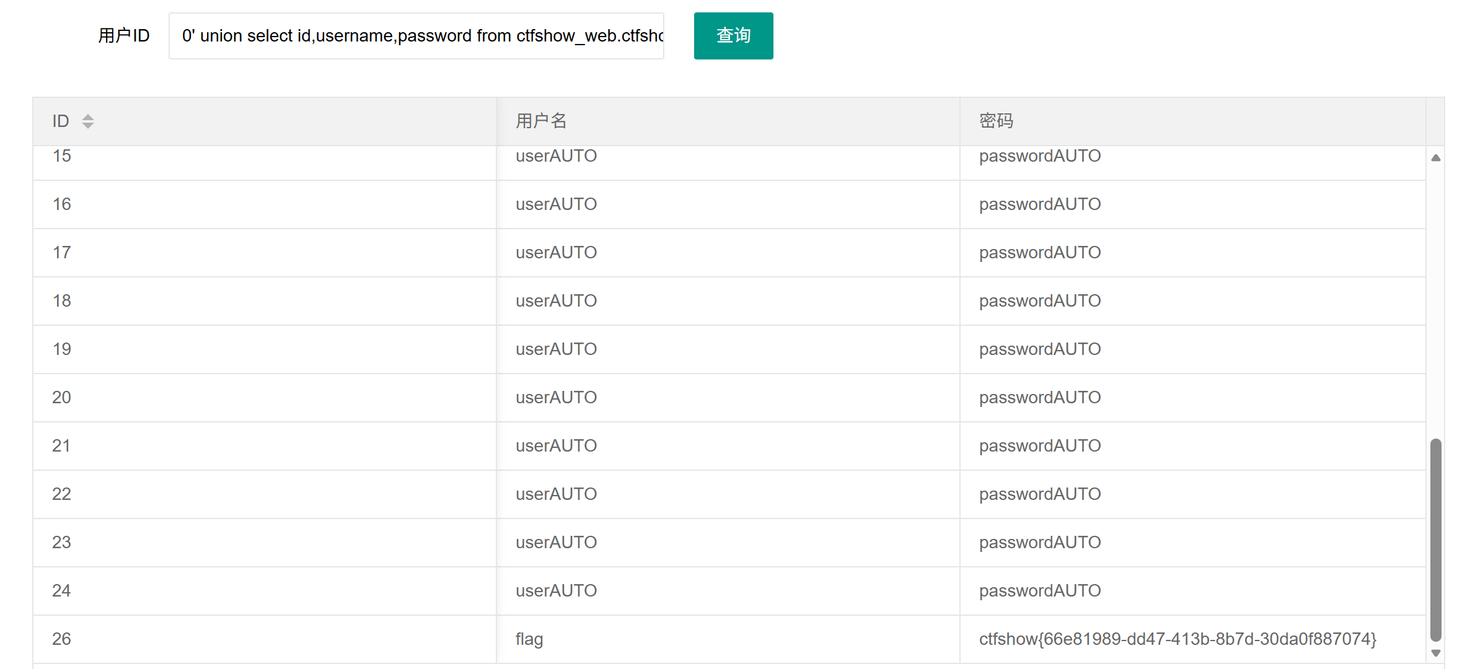Image resolution: width=1475 pixels, height=669 pixels.
Task: Click ID cell 26
Action: [61, 639]
